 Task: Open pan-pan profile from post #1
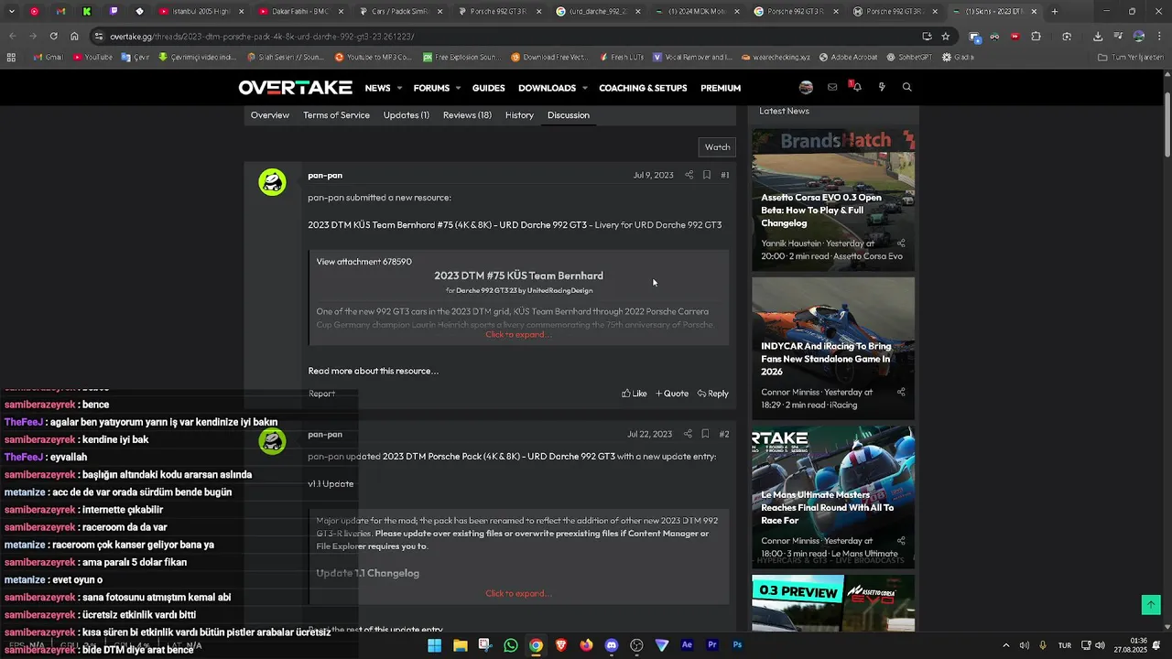pyautogui.click(x=325, y=176)
